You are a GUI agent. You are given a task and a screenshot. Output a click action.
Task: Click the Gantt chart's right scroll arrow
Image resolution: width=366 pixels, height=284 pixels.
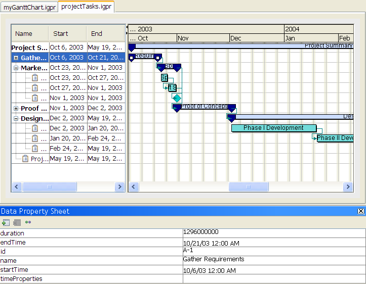pyautogui.click(x=348, y=187)
